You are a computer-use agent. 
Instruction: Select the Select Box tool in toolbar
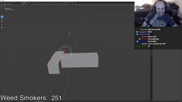point(2,9)
